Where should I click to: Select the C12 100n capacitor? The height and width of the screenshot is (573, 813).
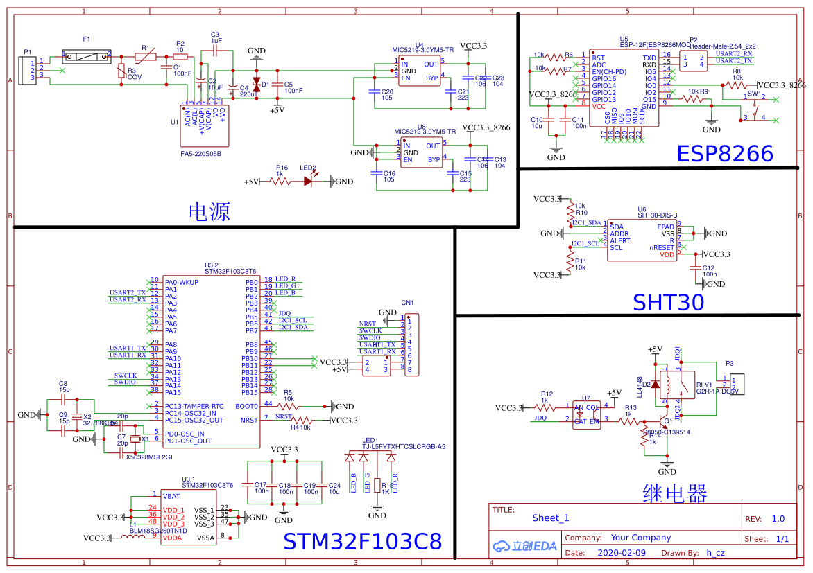pos(695,268)
